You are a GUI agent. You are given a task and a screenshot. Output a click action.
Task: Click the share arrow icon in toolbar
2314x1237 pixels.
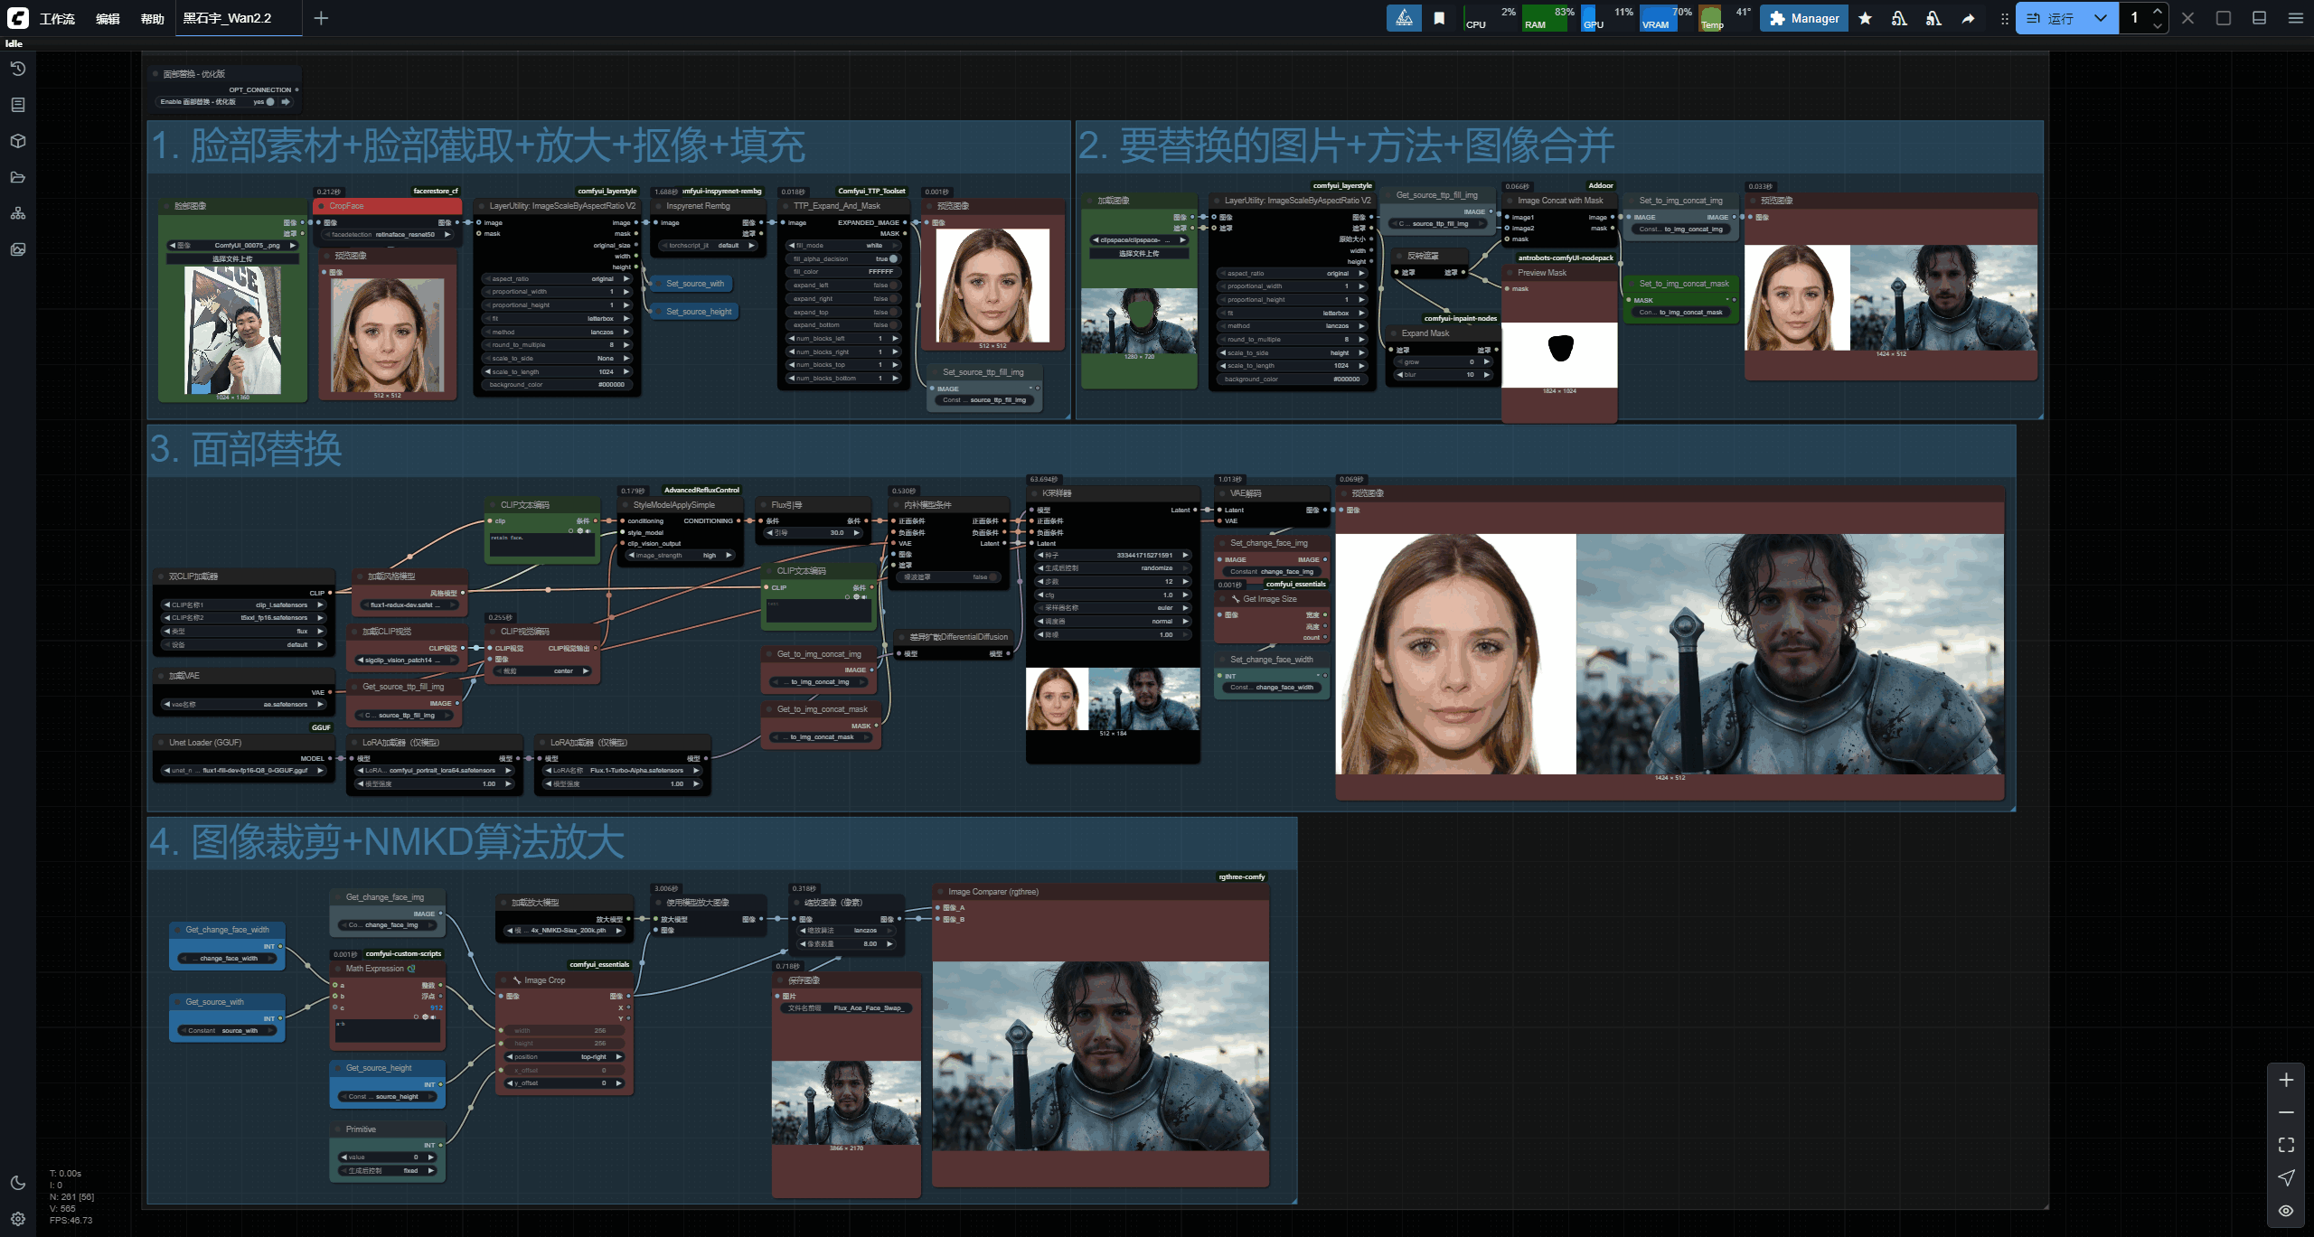(1968, 18)
